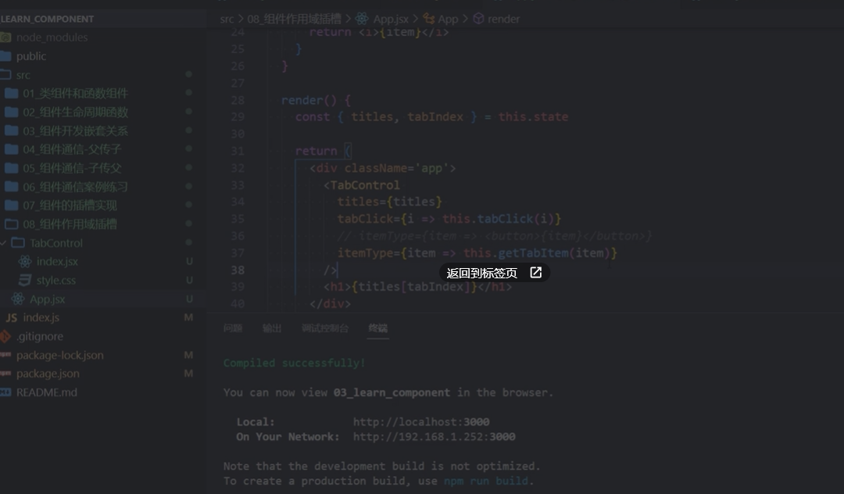This screenshot has width=844, height=494.
Task: Click the class symbol icon before App breadcrumb
Action: [429, 19]
